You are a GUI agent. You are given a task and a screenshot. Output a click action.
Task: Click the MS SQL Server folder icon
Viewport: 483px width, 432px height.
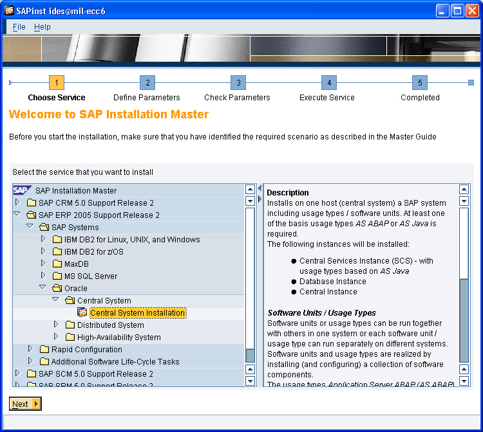click(57, 276)
